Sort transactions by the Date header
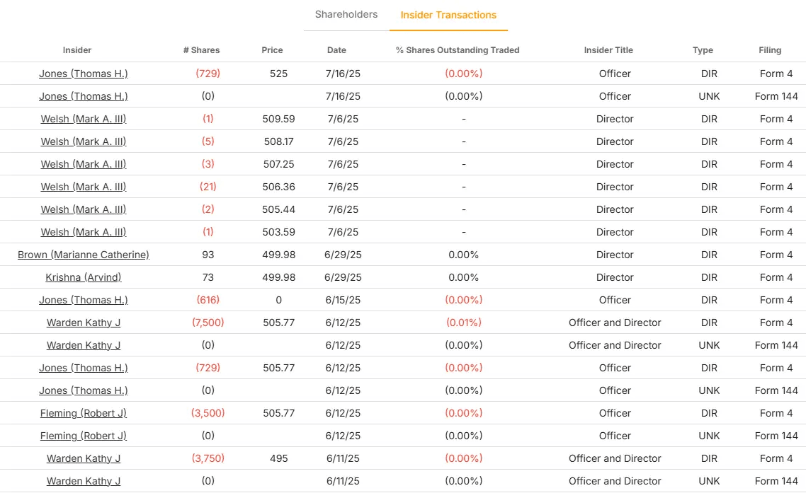 tap(336, 50)
